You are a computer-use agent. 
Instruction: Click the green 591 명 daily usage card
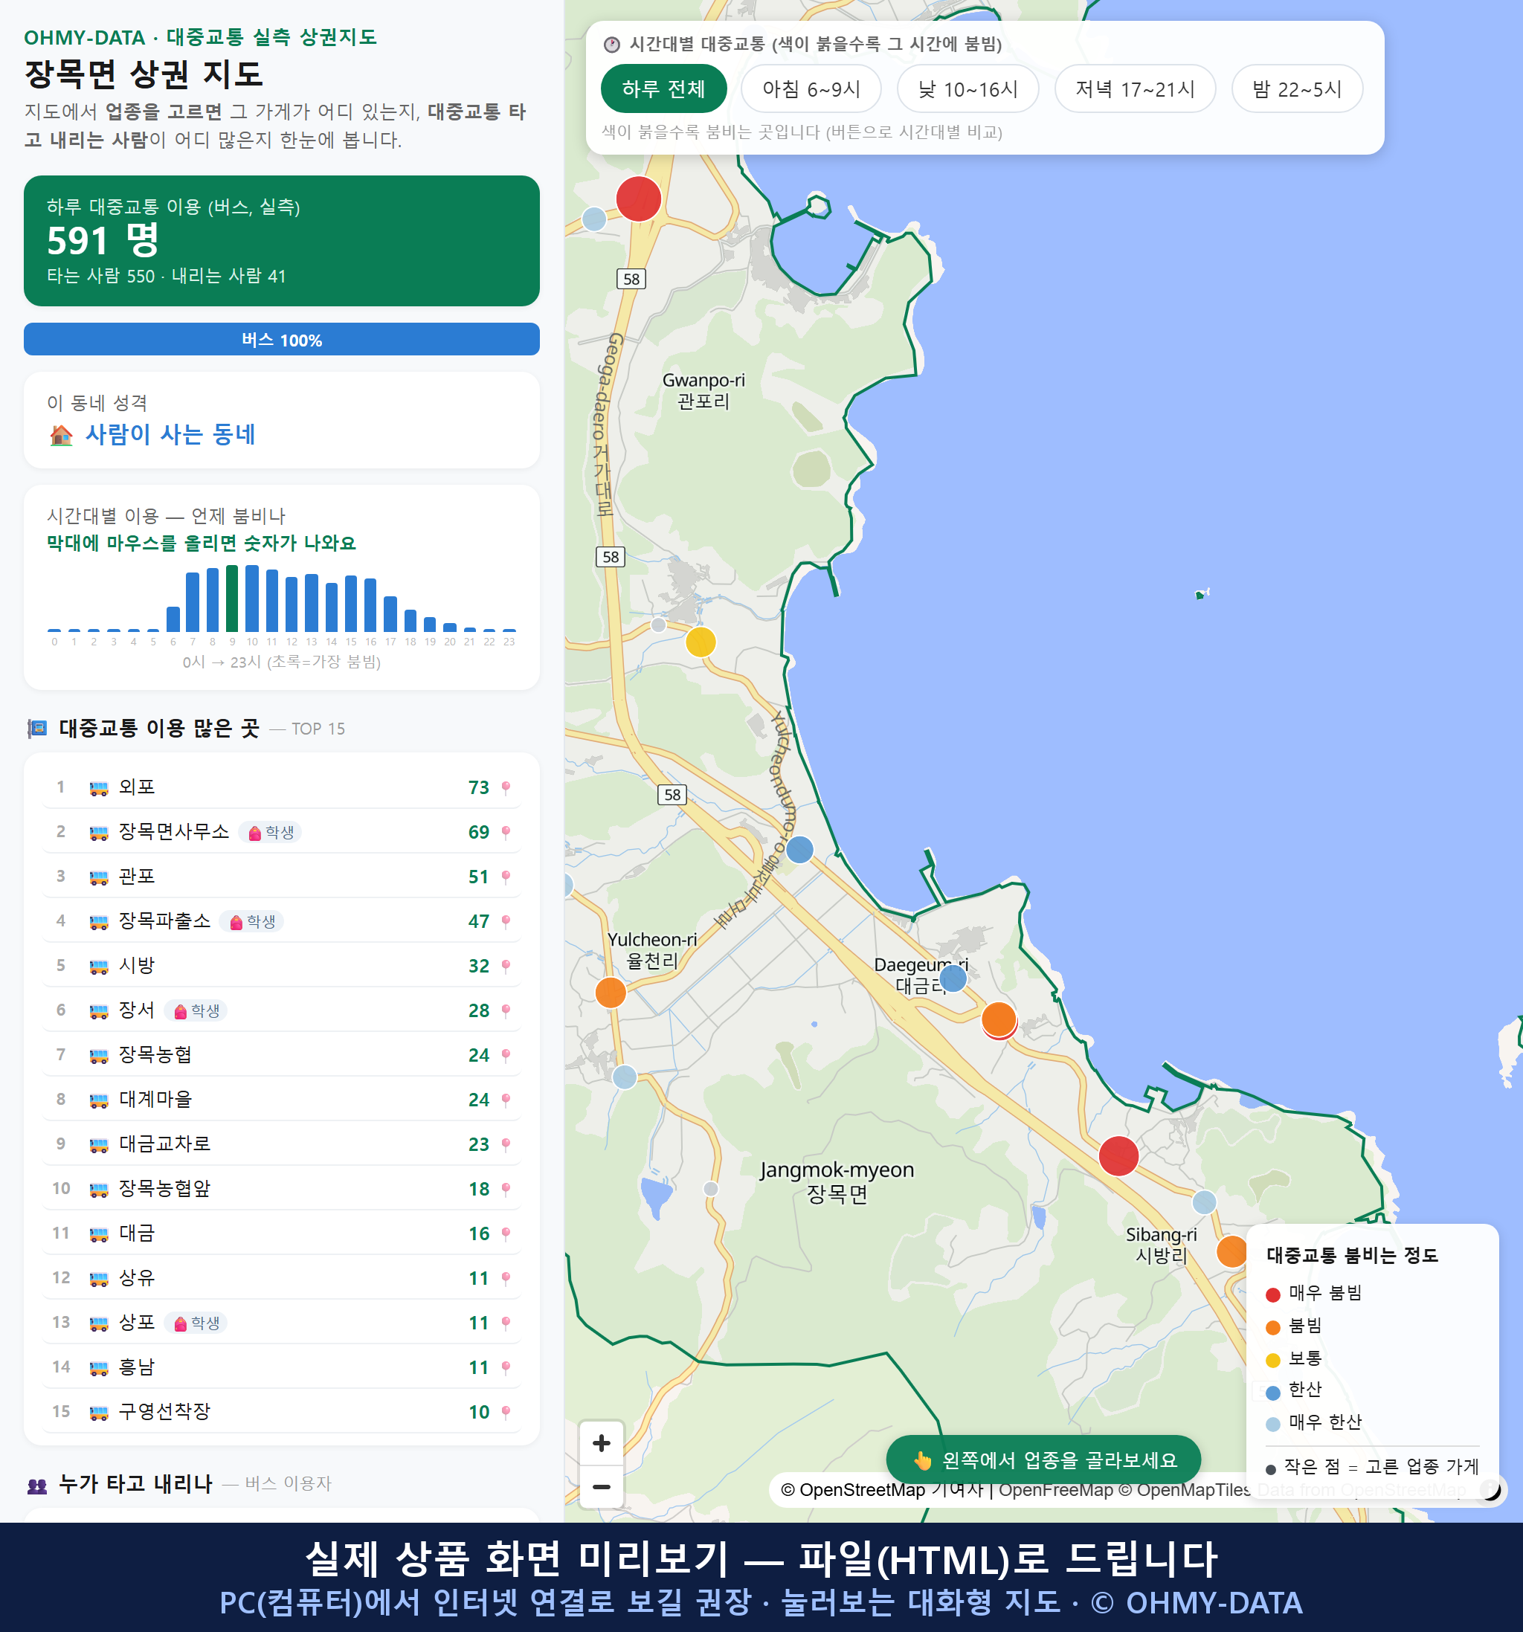282,241
